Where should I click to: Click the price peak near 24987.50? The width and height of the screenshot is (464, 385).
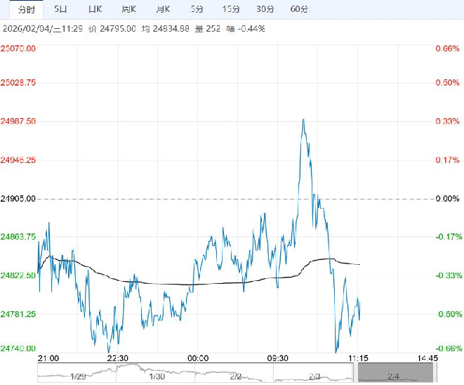[x=303, y=121]
